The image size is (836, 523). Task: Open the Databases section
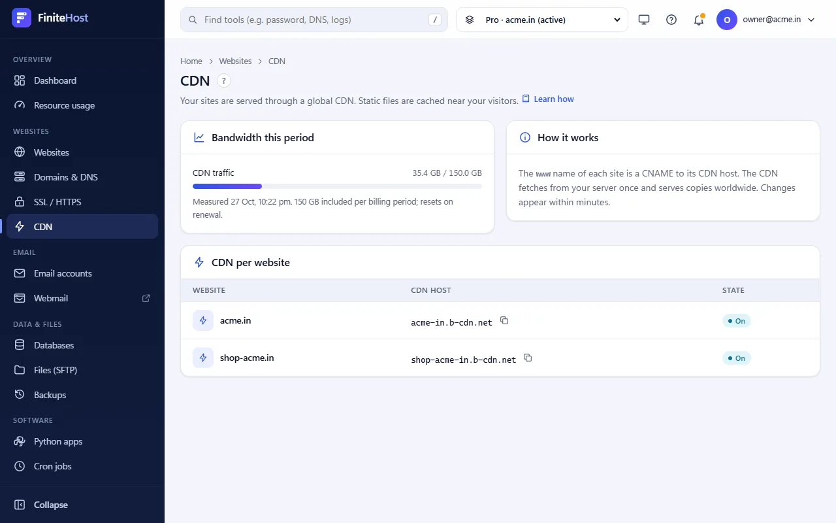coord(82,345)
